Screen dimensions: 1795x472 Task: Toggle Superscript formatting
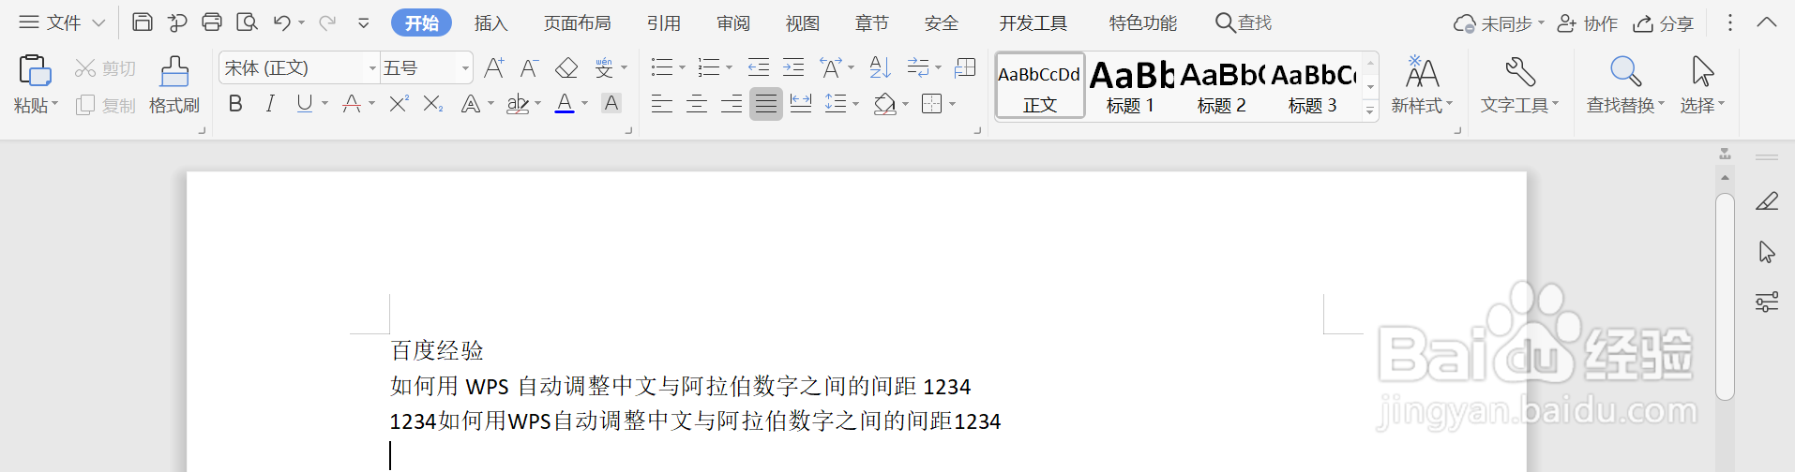(x=399, y=104)
